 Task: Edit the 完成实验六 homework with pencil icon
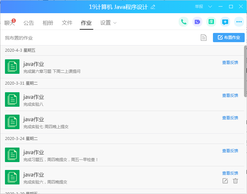225,180
